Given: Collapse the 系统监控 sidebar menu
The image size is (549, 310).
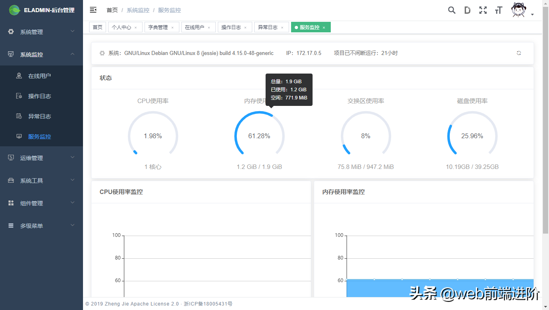Looking at the screenshot, I should (x=41, y=55).
